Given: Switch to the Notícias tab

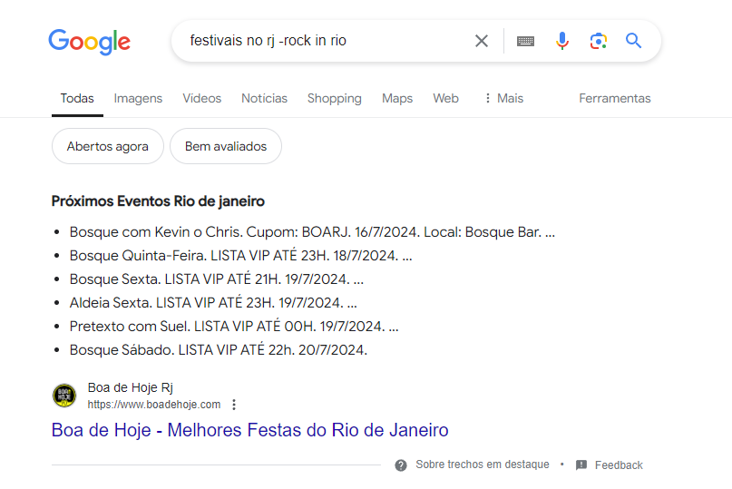Looking at the screenshot, I should coord(264,99).
